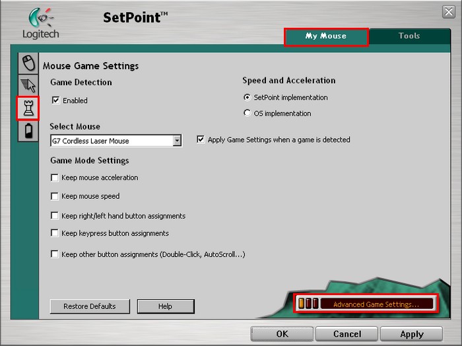Open Help
462x346 pixels.
coord(166,306)
